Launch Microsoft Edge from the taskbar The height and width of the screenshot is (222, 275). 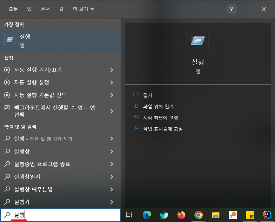coord(147,215)
